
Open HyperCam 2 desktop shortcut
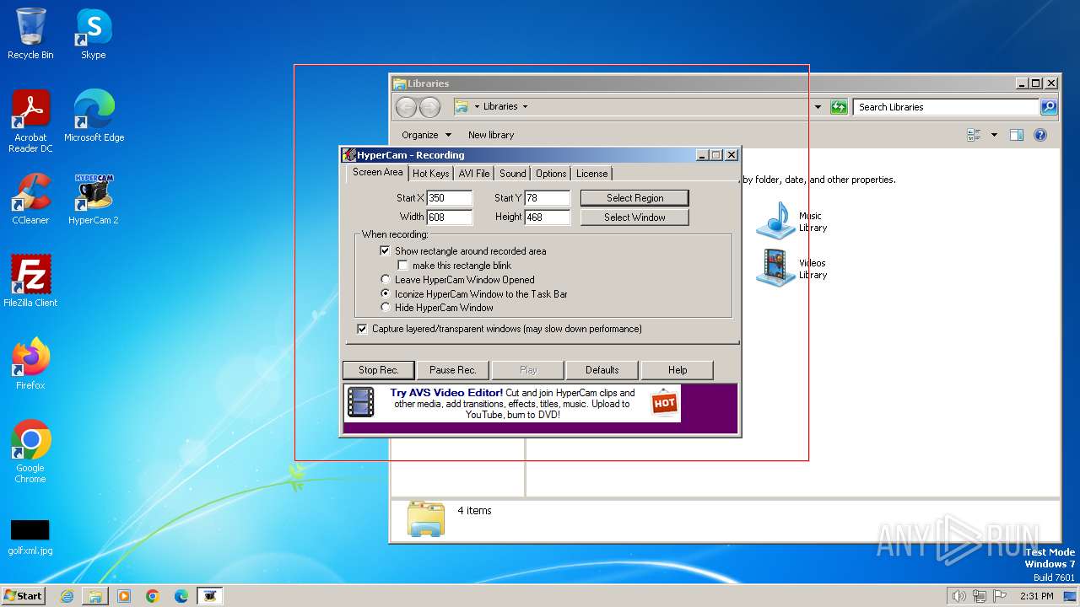[94, 199]
